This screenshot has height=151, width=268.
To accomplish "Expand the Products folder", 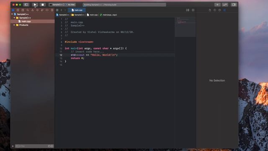I will click(14, 25).
